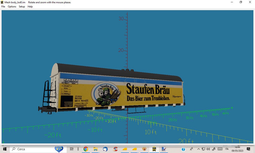Click the blue heart with stars icon in search box
This screenshot has width=255, height=153.
59,149
